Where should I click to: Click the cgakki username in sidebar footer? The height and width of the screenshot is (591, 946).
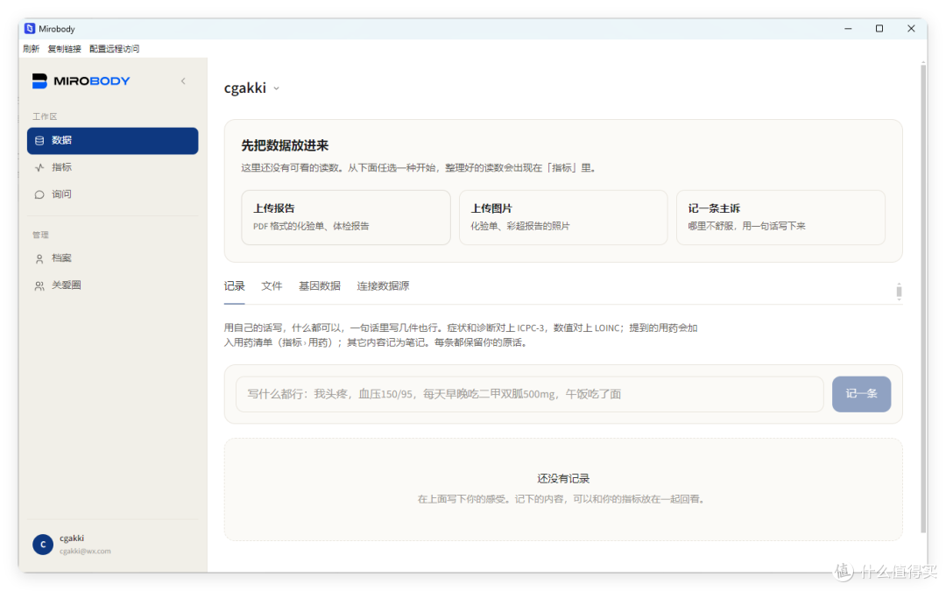[71, 538]
